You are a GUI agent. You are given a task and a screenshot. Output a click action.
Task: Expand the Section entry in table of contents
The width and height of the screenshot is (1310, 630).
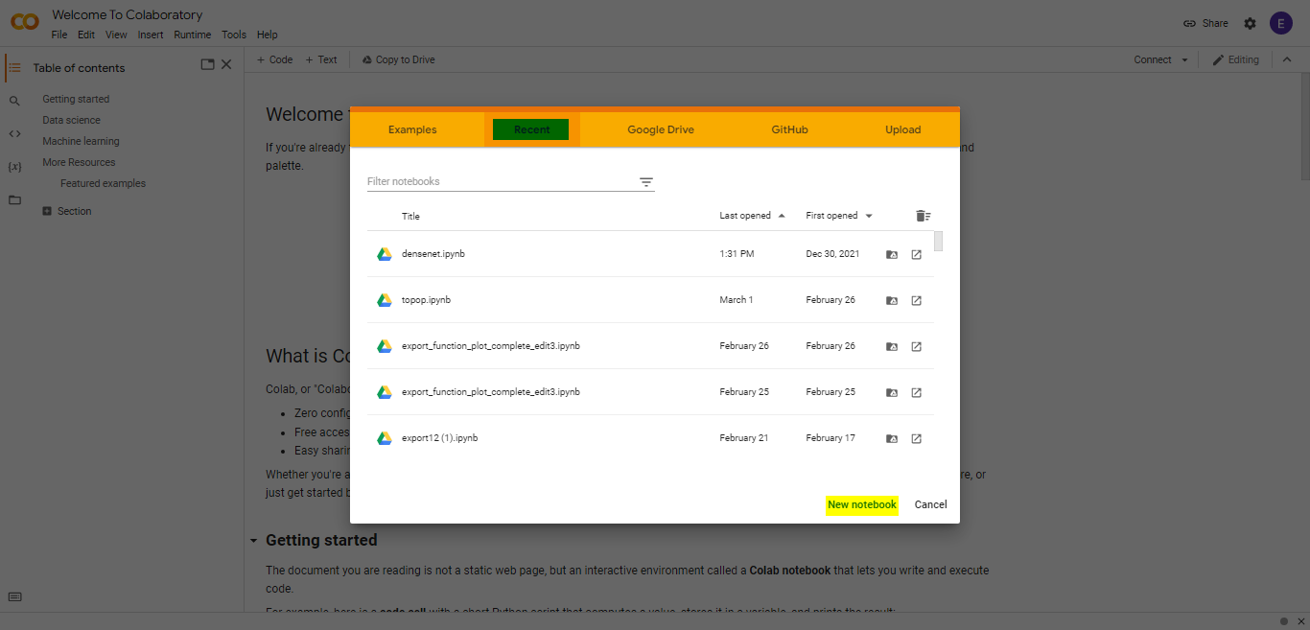(45, 210)
